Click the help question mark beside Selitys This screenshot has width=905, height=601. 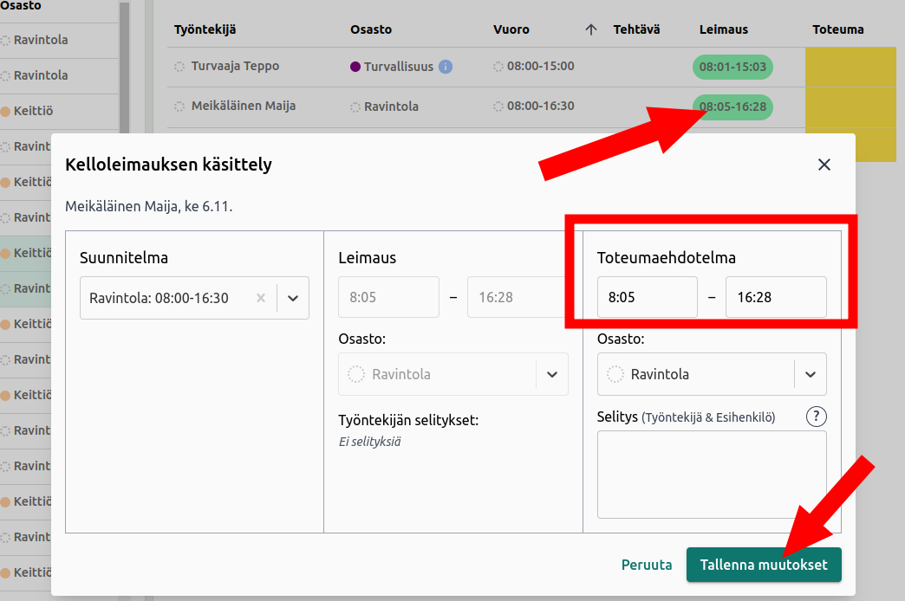click(x=816, y=417)
